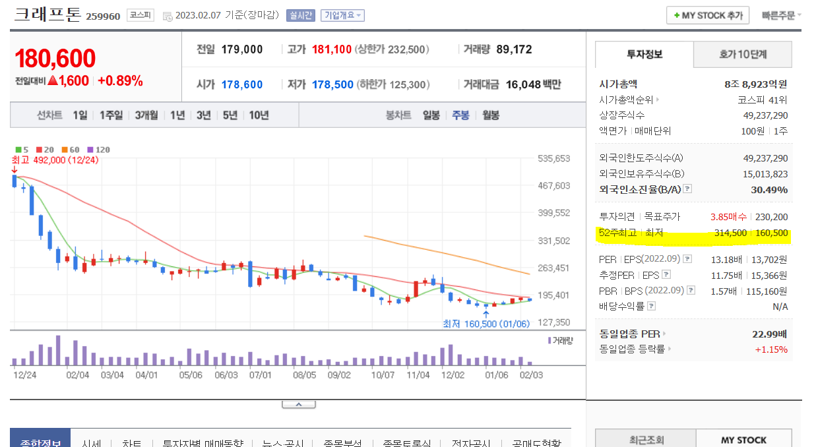Switch candle chart to 주봉
This screenshot has height=447, width=816.
point(460,115)
